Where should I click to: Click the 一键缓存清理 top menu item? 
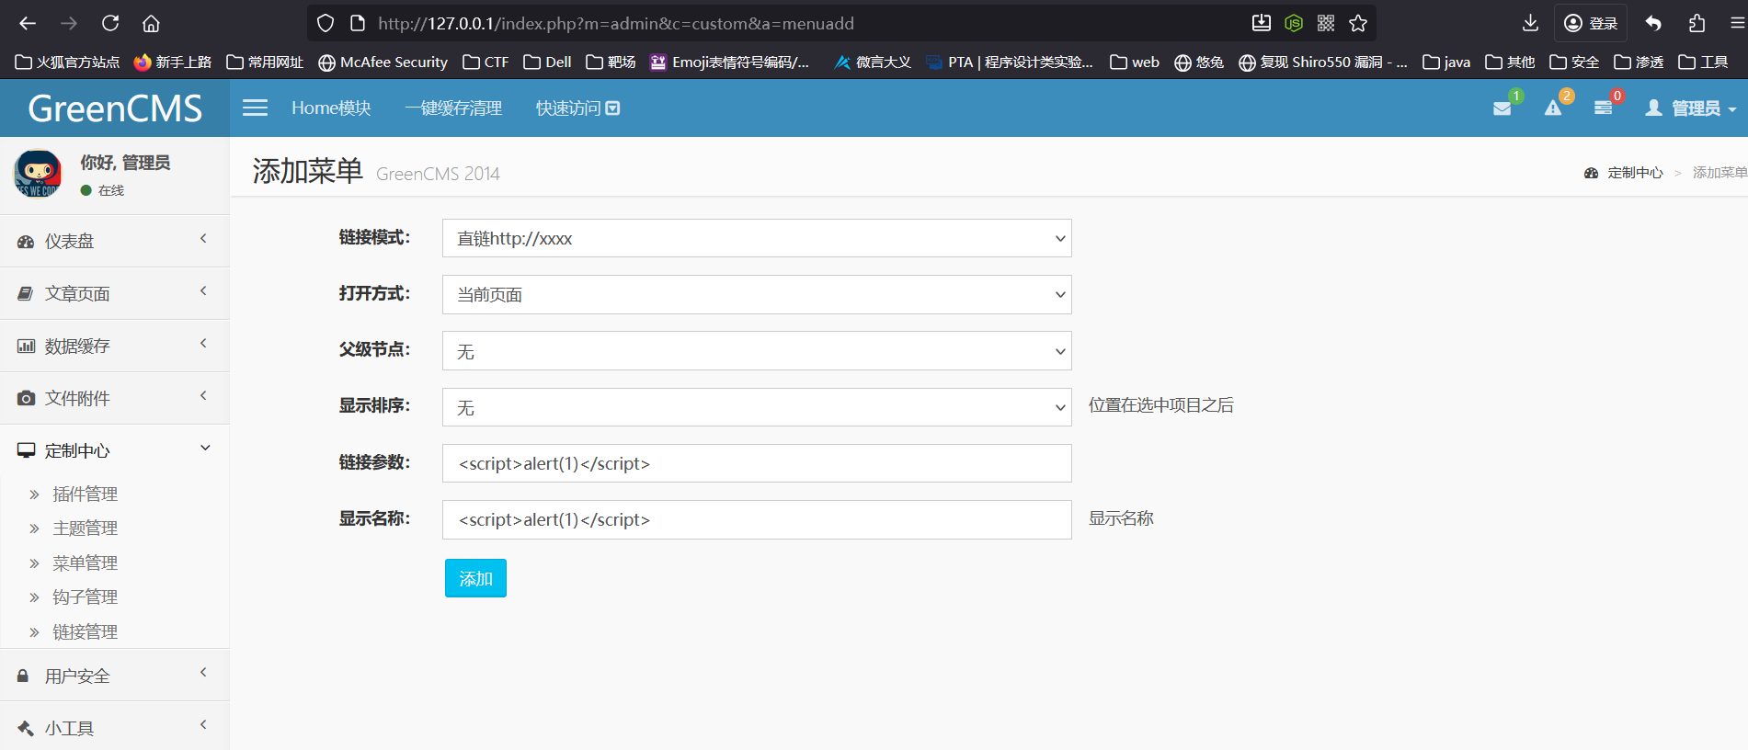point(453,108)
